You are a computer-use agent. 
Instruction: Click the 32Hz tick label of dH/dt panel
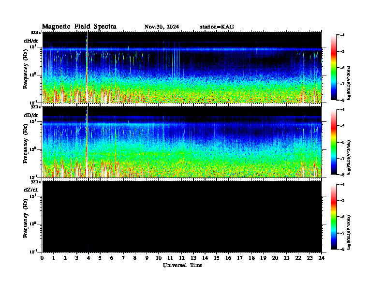36,32
